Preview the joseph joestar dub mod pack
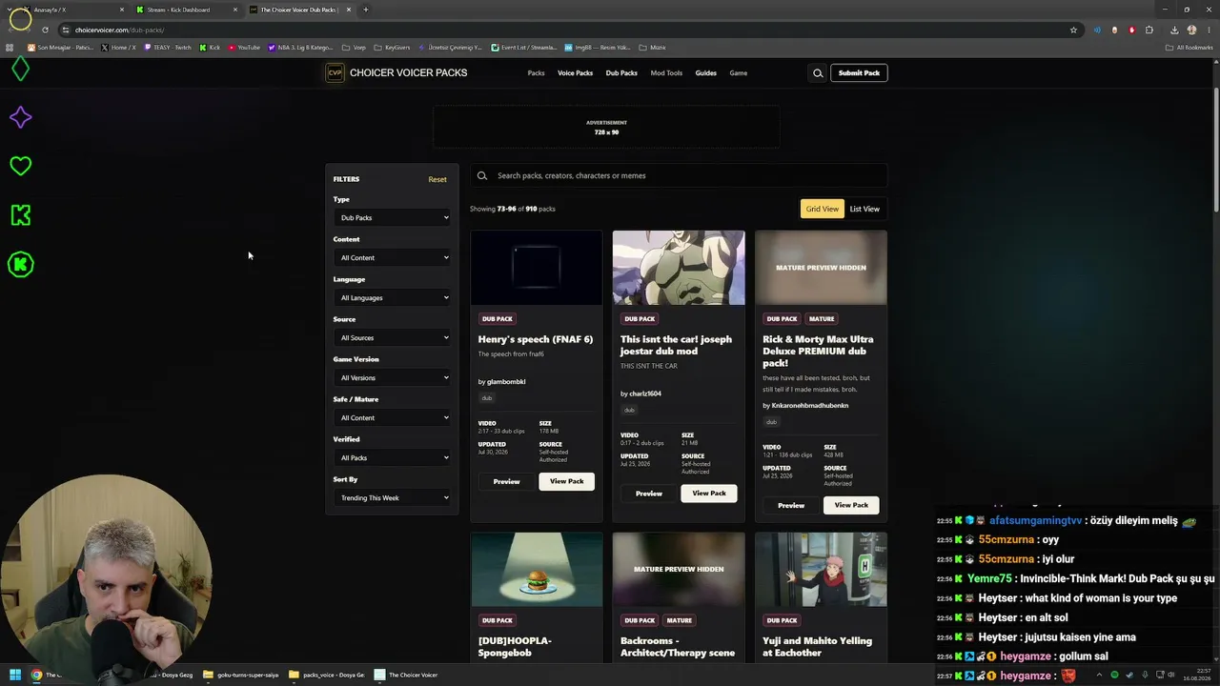 click(648, 494)
